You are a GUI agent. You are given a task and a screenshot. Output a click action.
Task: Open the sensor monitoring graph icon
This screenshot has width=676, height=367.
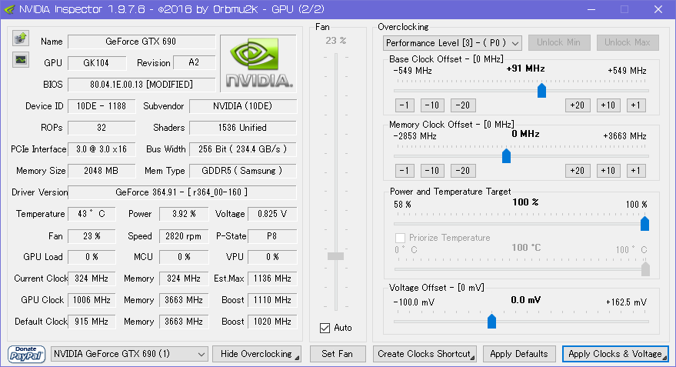[x=20, y=60]
